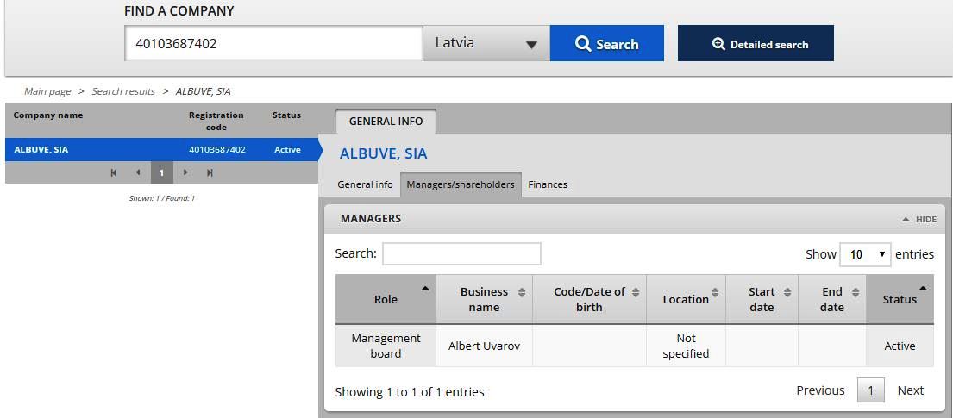Sort managers table by Location
Screen dimensions: 953x418
686,299
